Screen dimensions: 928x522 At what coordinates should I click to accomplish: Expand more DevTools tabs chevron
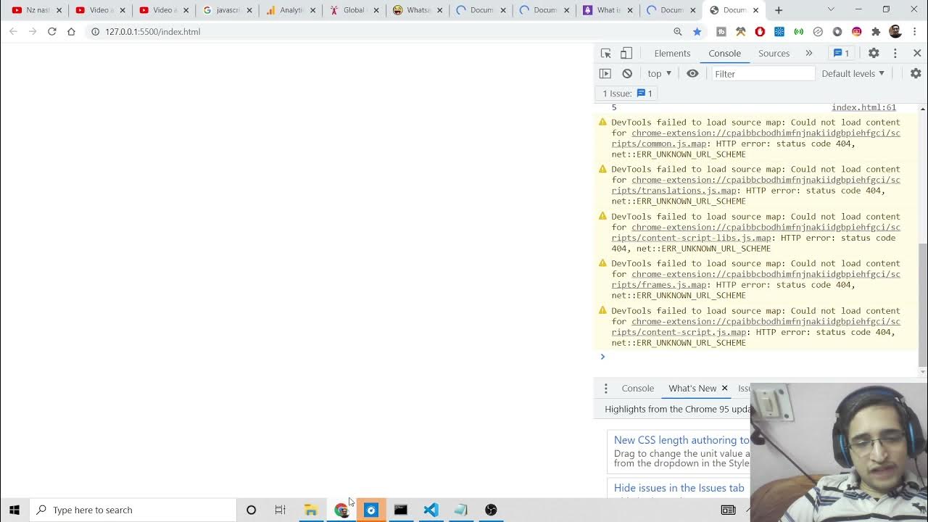[x=808, y=53]
